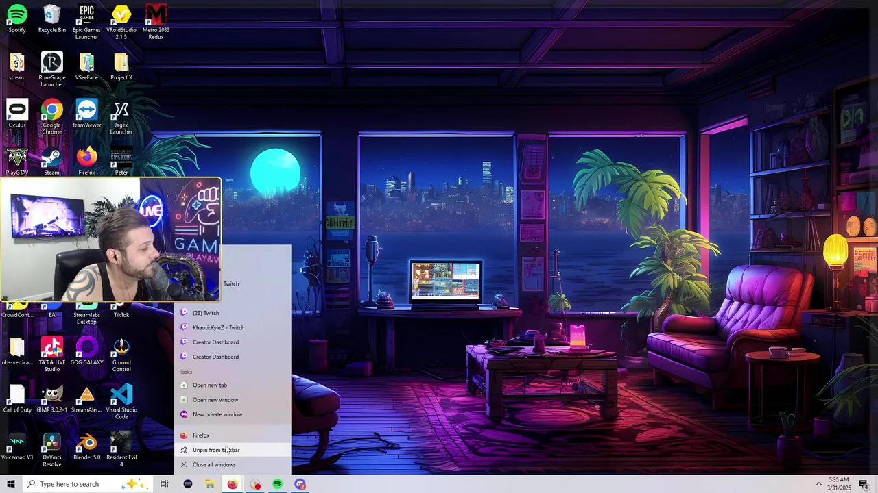
Task: Select "Unpin from taskbar" option
Action: [x=233, y=450]
